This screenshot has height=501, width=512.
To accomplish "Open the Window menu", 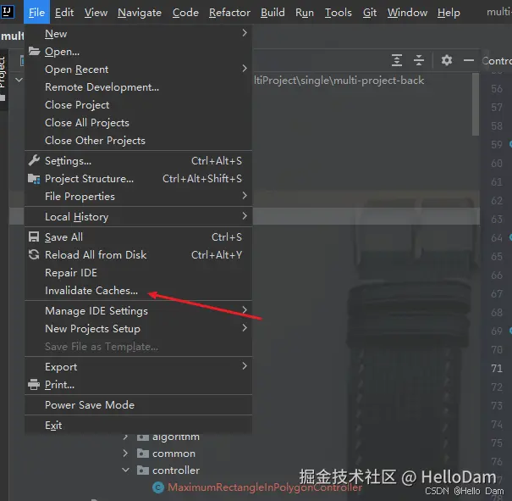I will pos(407,13).
